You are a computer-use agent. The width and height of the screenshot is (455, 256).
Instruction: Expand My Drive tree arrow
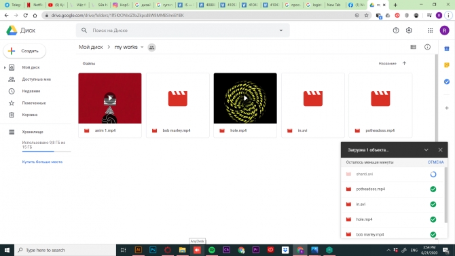5,67
